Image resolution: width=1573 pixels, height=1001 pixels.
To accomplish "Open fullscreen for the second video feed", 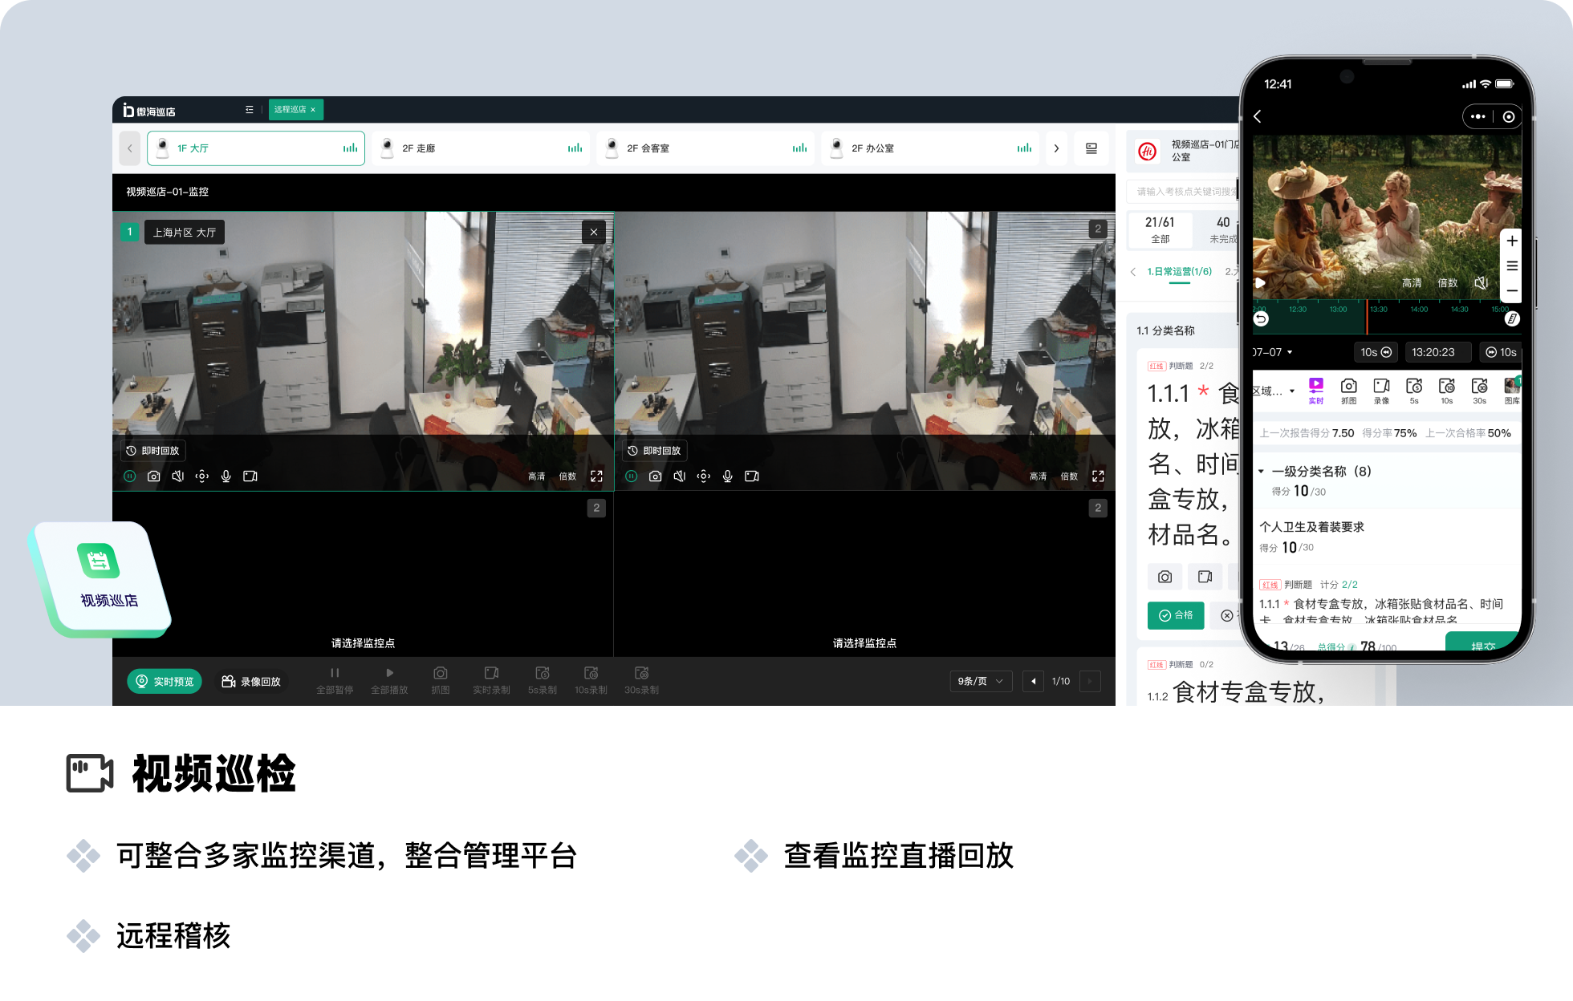I will [1098, 476].
